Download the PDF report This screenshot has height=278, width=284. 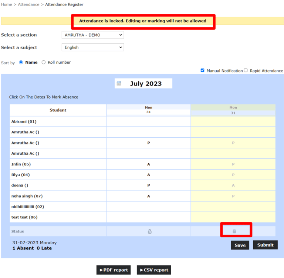pos(114,270)
